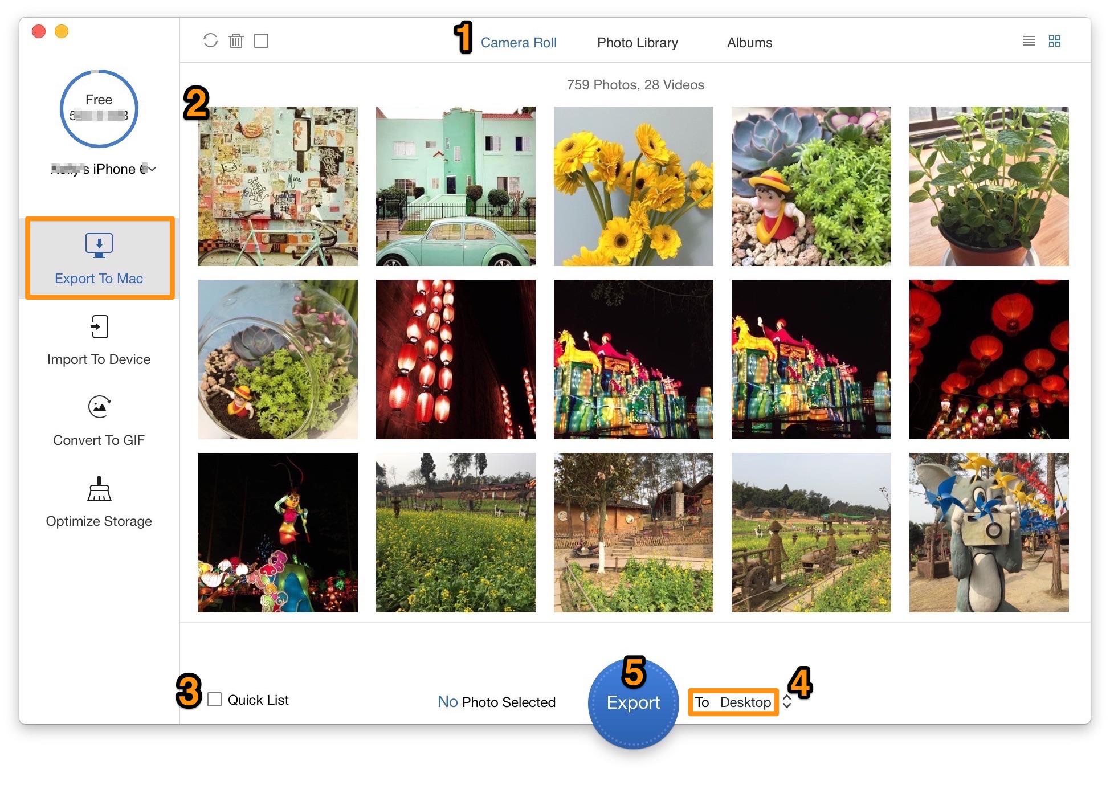Viewport: 1110px width, 789px height.
Task: Toggle the select-all square checkbox in toolbar
Action: 261,40
